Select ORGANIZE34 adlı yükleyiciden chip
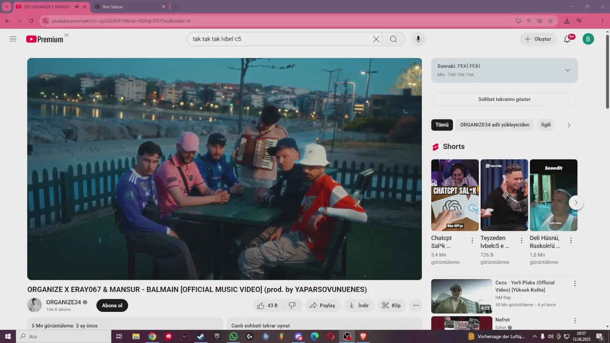 click(x=495, y=125)
